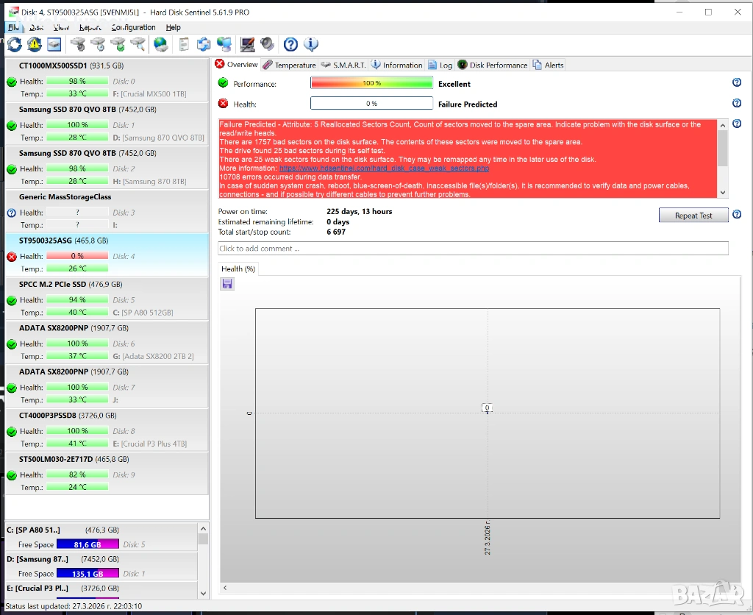Click the help icon next to Repeat Test

[736, 215]
